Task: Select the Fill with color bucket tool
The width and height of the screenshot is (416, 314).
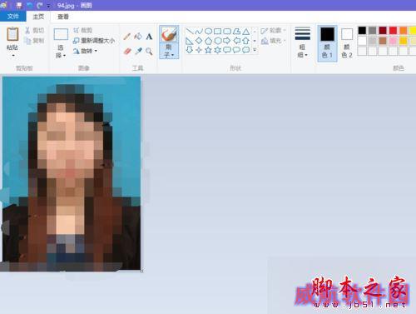Action: 138,37
